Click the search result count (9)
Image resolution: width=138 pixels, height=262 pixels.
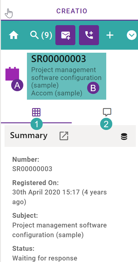47,35
